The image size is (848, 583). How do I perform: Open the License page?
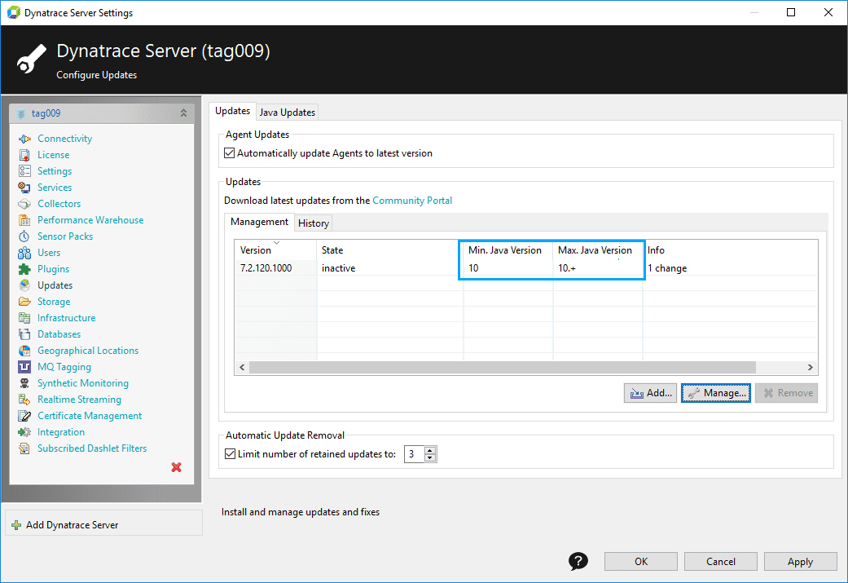(x=54, y=155)
